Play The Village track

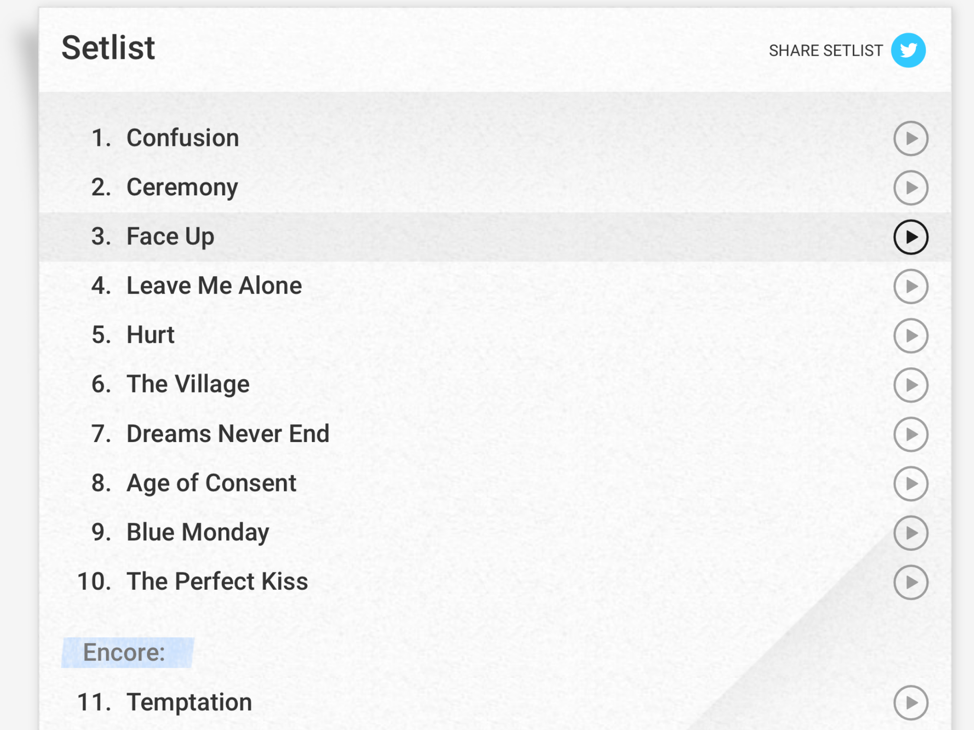[911, 385]
